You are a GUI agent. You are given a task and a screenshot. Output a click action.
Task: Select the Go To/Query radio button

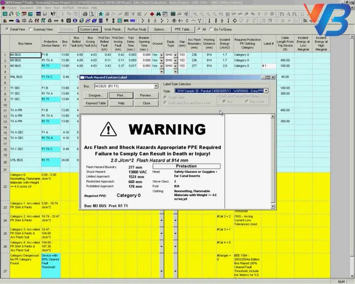[211, 29]
